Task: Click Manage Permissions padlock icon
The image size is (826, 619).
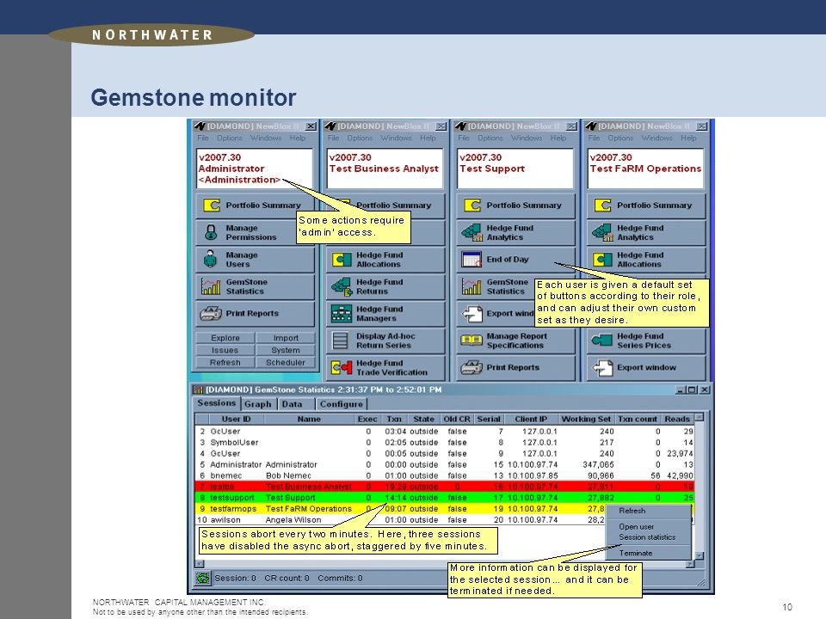Action: (x=212, y=232)
